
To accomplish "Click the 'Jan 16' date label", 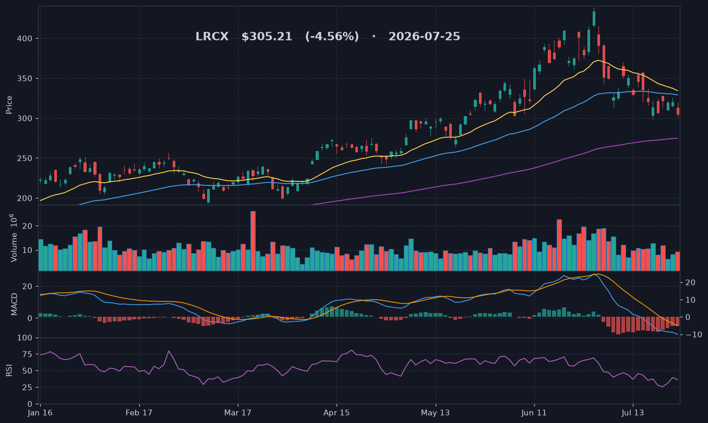I will (40, 412).
